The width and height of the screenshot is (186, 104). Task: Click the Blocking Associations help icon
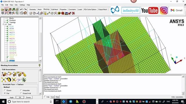click(40, 65)
